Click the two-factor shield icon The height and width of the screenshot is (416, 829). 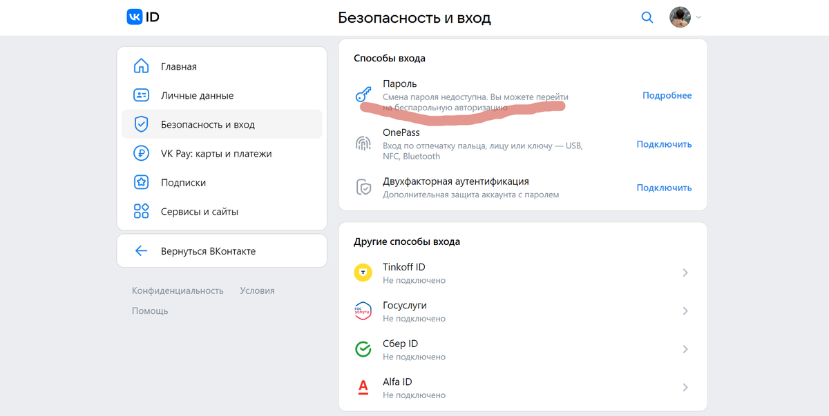363,187
